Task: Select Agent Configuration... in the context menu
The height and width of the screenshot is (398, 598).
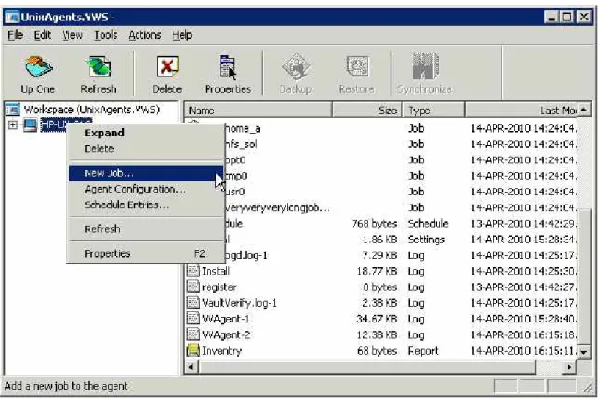Action: pos(146,189)
